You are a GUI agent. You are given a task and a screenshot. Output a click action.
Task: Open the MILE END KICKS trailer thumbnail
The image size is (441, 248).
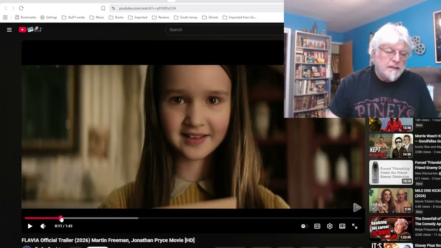pos(391,200)
